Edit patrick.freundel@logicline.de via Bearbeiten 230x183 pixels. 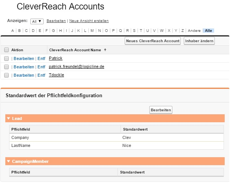pos(24,67)
